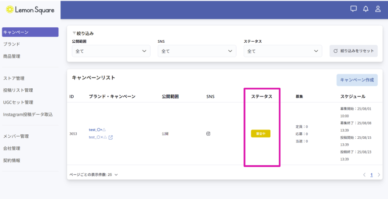The height and width of the screenshot is (199, 388).
Task: Click the 絞り込みをリセット button
Action: tap(354, 51)
